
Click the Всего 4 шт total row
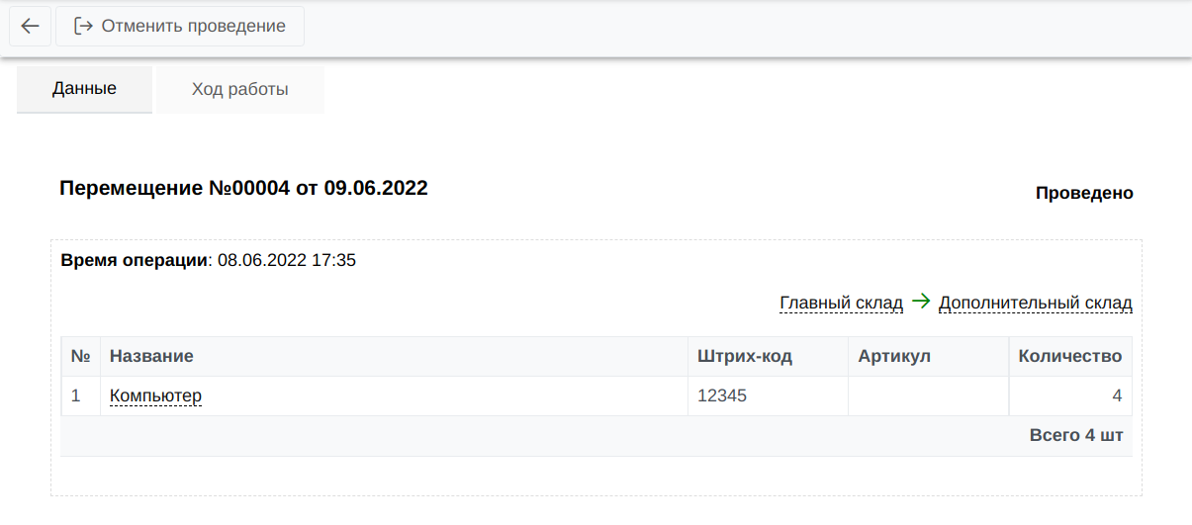[596, 435]
